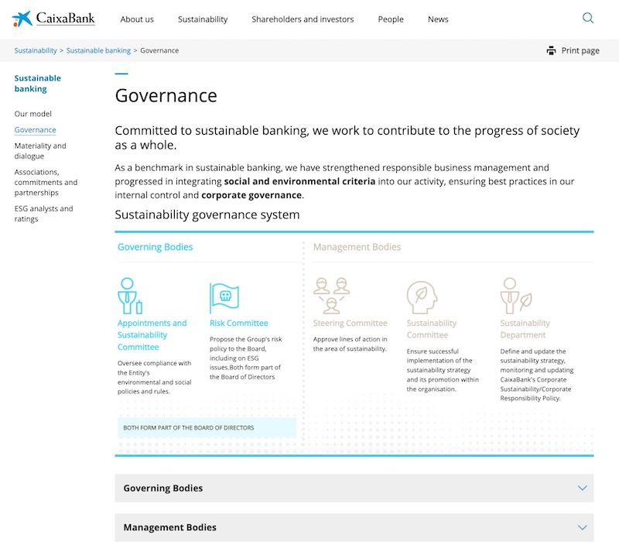
Task: Click the Management Bodies accordion title
Action: click(x=169, y=527)
